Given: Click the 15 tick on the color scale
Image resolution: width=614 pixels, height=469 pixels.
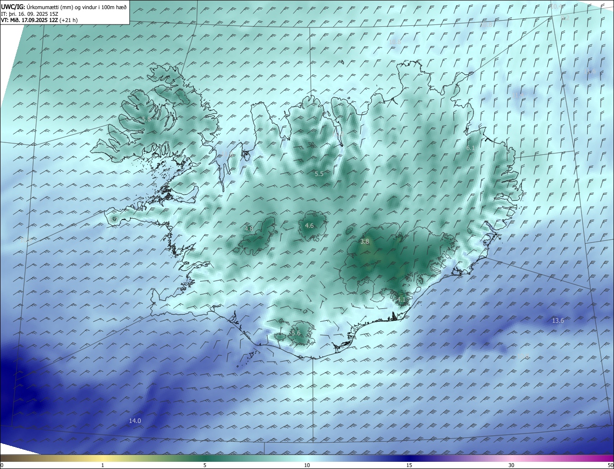Looking at the screenshot, I should tap(409, 465).
